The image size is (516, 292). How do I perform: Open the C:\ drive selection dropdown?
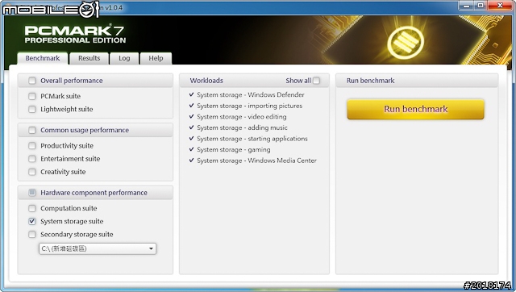pyautogui.click(x=98, y=248)
